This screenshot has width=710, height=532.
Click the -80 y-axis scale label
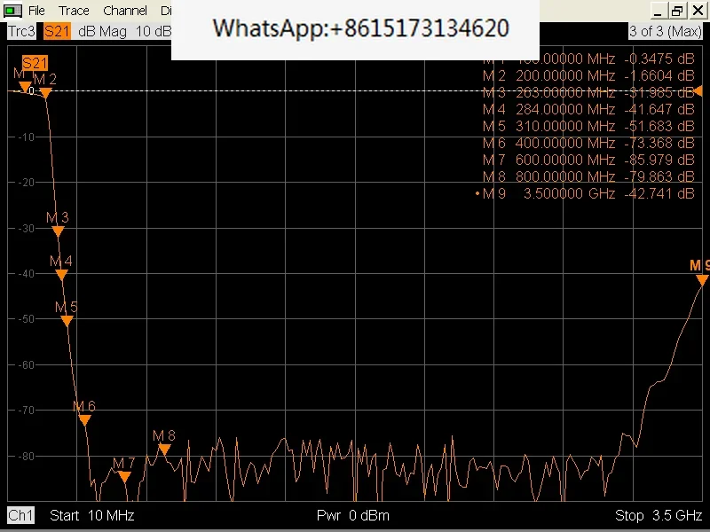pos(27,456)
